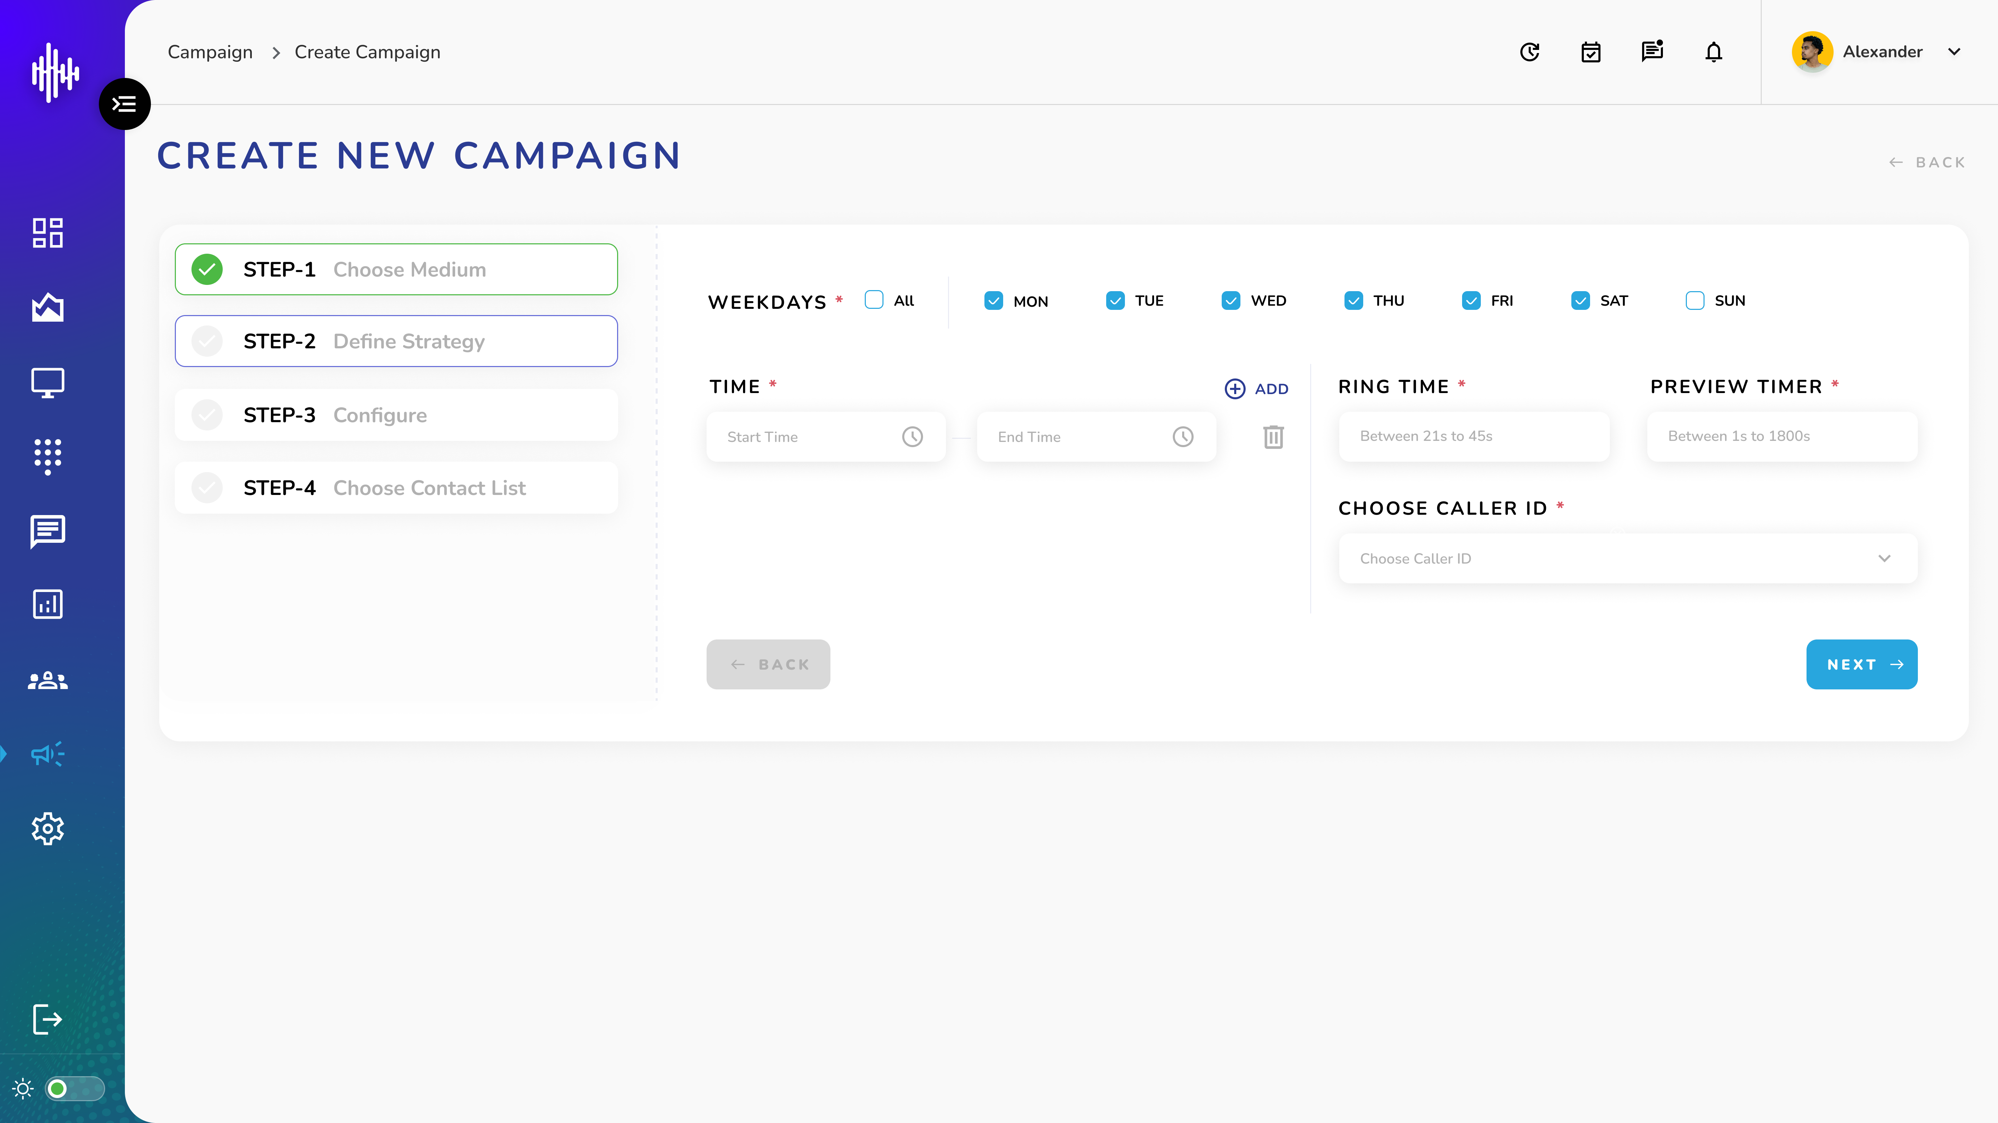Screen dimensions: 1998x1123
Task: Select STEP-4 Choose Contact List
Action: tap(396, 488)
